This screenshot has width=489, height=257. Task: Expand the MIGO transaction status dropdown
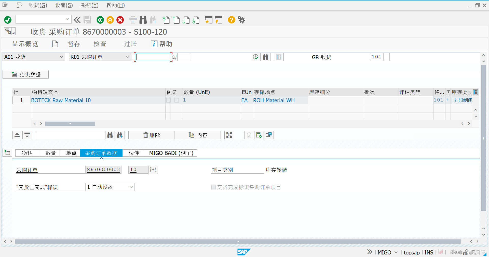pyautogui.click(x=396, y=252)
